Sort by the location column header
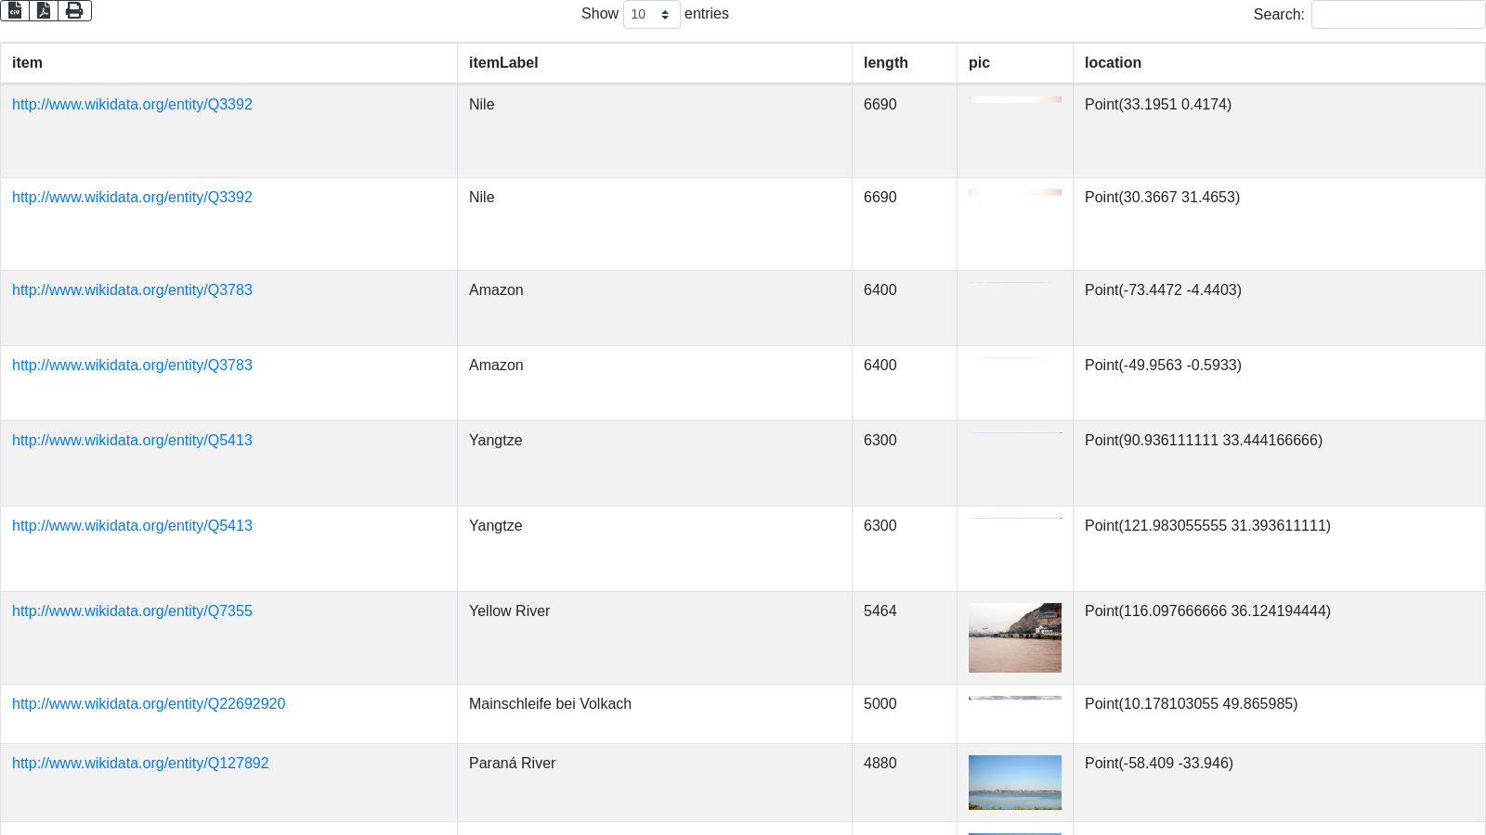 click(1113, 63)
